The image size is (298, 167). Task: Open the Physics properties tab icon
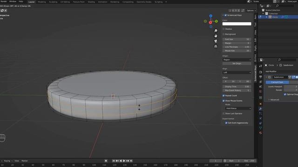[261, 118]
